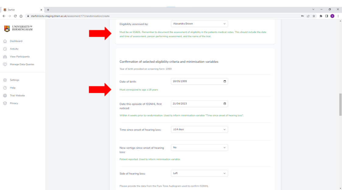Expand the New vertigo since onset dropdown
The image size is (342, 190).
point(199,147)
